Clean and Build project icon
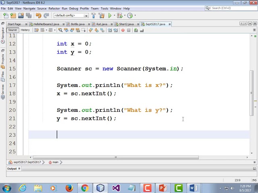258x193 pixels. [102, 15]
